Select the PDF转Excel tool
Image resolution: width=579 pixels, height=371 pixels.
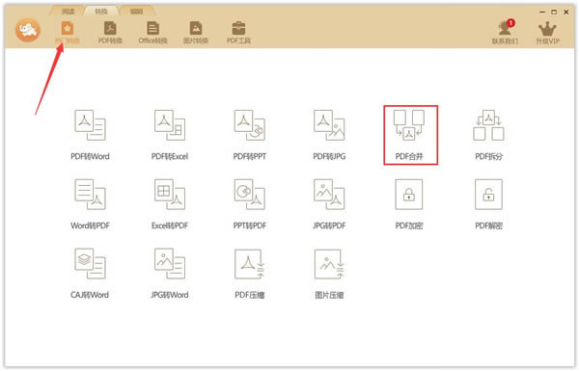[x=170, y=135]
